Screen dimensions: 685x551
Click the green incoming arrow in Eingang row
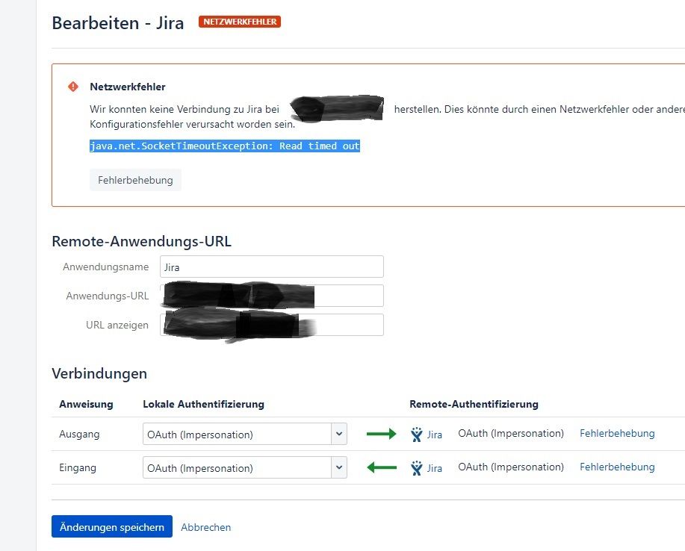382,467
